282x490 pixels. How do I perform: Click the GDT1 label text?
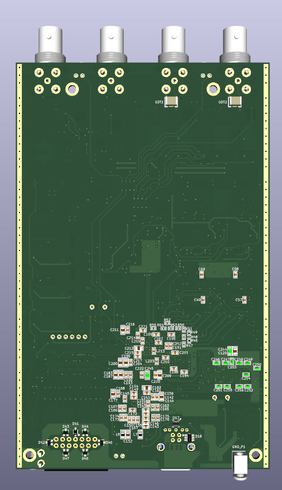159,102
